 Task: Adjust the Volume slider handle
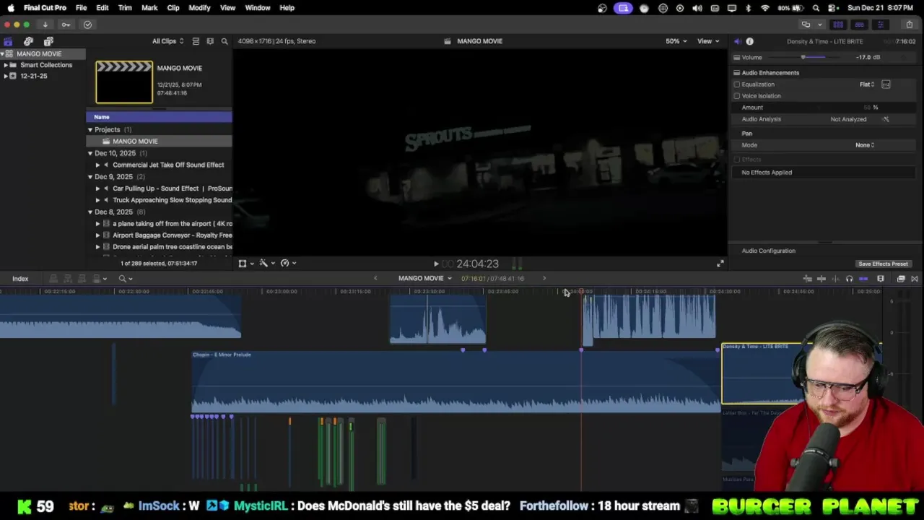803,57
